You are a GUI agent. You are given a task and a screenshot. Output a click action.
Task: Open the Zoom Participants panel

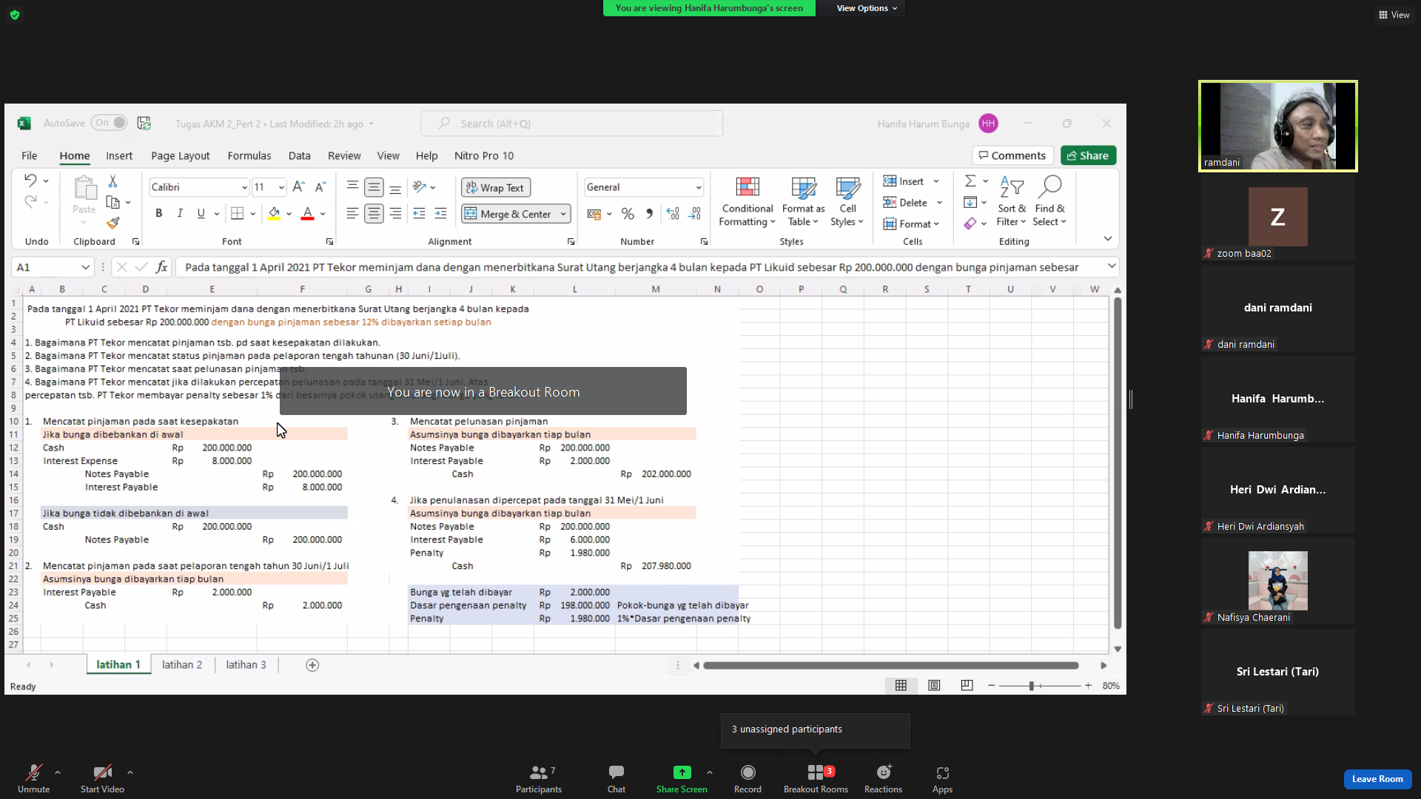coord(539,778)
